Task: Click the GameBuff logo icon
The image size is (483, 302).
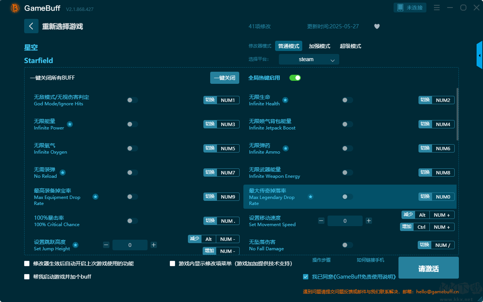Action: (x=15, y=8)
